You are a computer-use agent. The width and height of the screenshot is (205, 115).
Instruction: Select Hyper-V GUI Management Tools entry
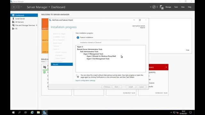(x=98, y=59)
